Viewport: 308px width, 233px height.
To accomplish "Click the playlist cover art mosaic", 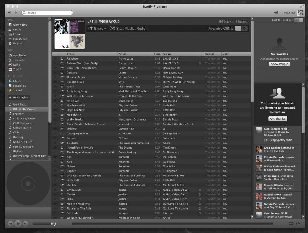I will 69,34.
